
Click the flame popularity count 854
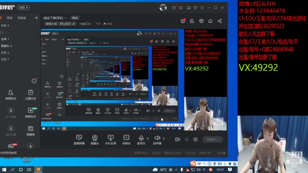108,24
